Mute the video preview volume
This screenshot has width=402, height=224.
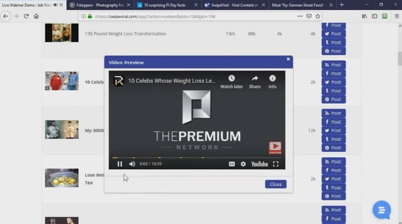point(132,164)
